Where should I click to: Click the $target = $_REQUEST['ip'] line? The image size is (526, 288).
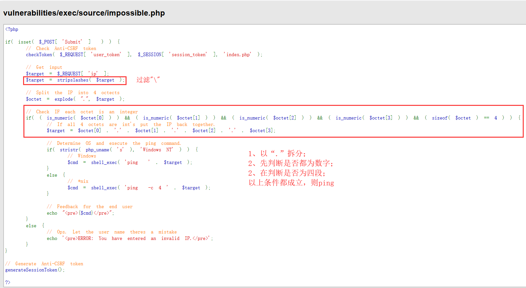[x=68, y=74]
